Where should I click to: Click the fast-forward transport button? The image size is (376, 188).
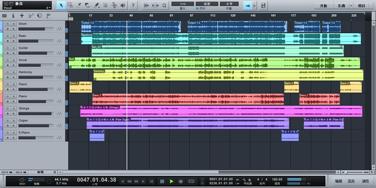136,181
